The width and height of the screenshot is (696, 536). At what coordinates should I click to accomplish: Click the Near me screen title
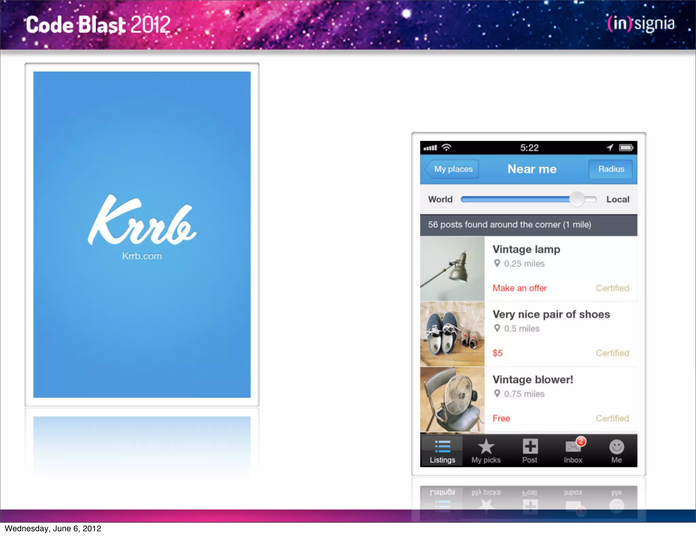[532, 169]
